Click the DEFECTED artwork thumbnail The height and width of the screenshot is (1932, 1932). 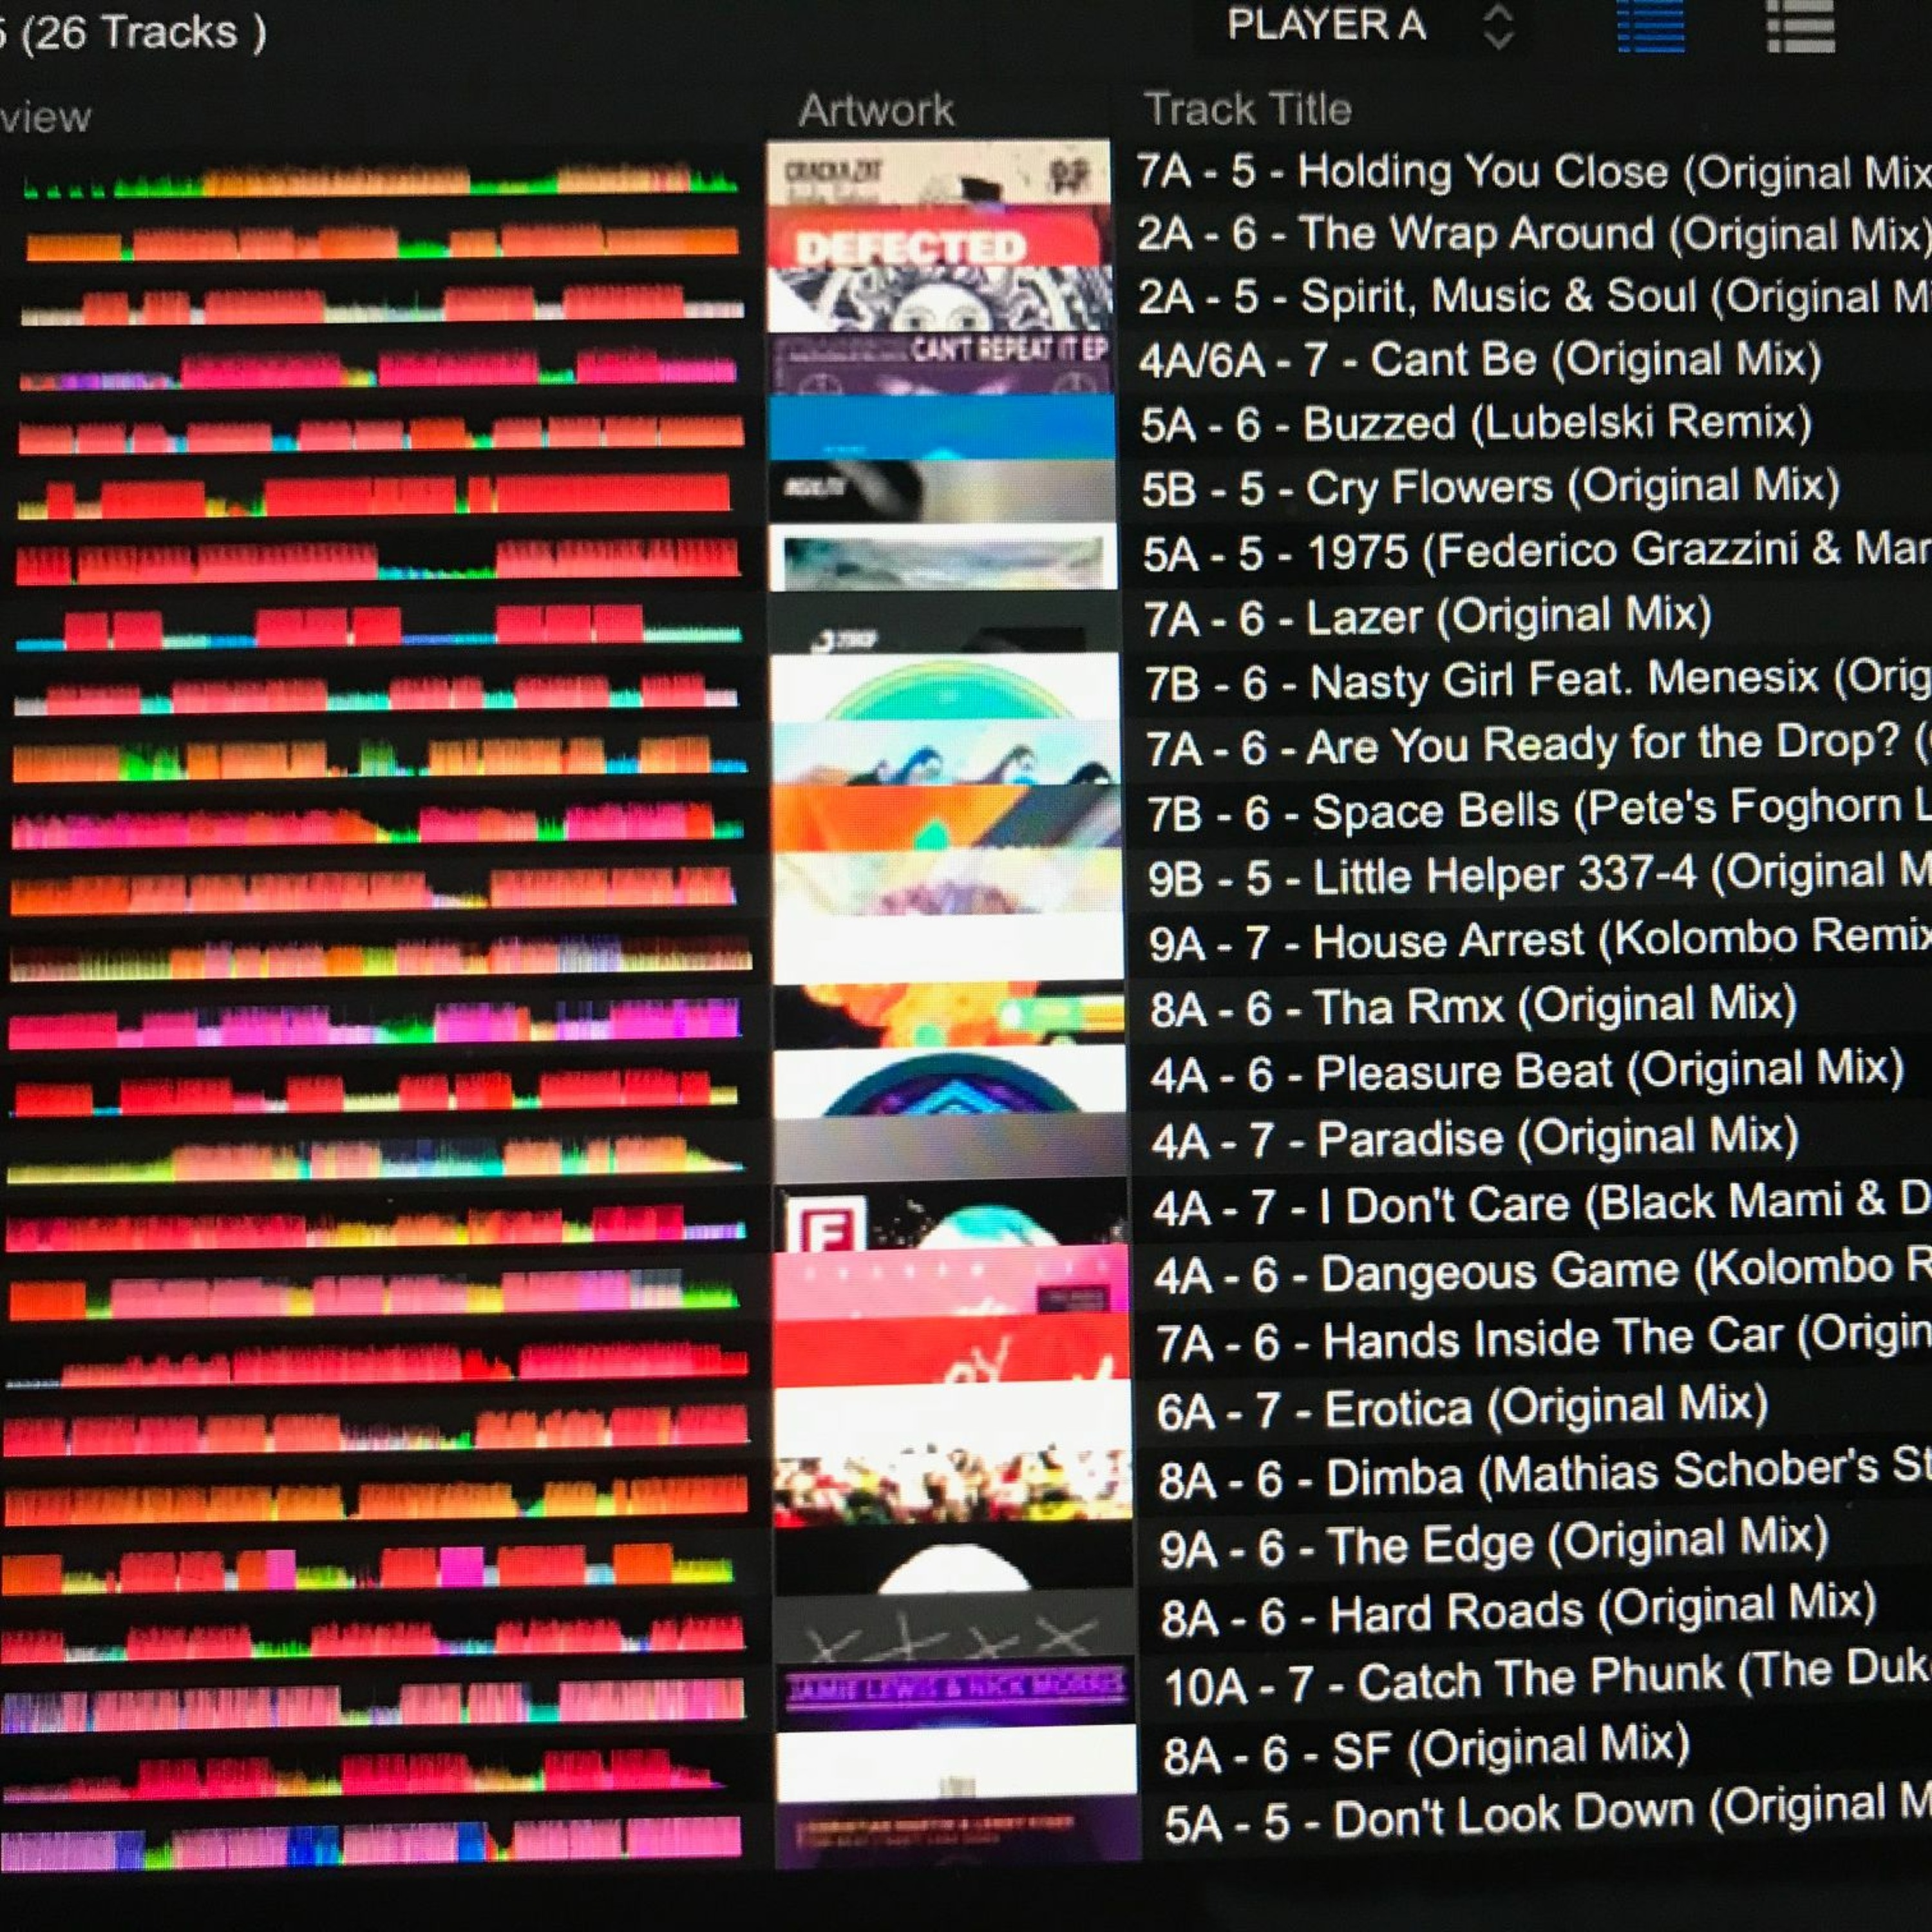tap(939, 236)
